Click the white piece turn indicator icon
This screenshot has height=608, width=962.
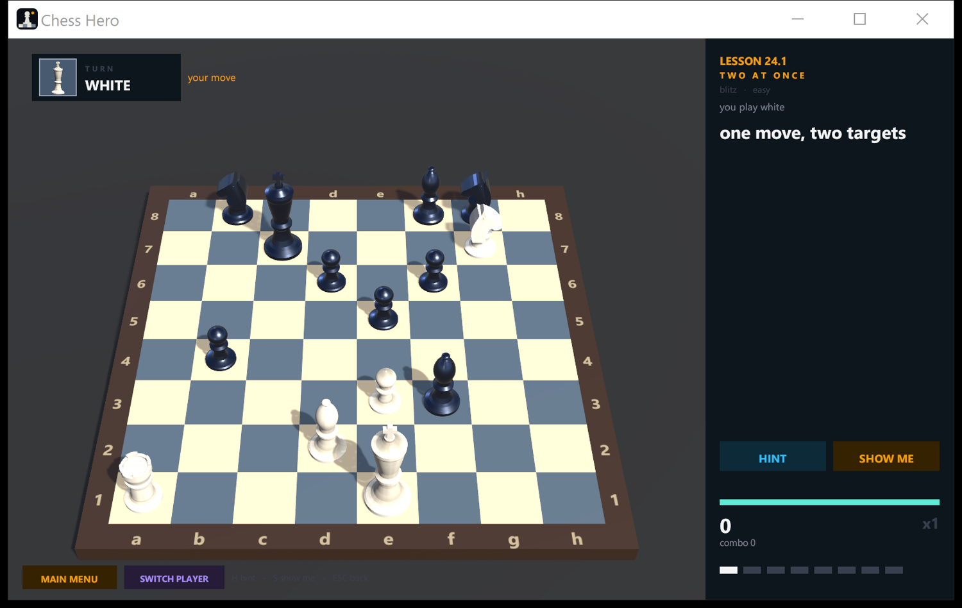[x=58, y=78]
